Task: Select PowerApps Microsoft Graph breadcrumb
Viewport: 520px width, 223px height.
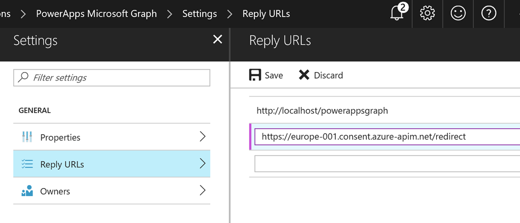Action: (96, 14)
